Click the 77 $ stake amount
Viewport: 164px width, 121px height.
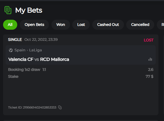[150, 77]
